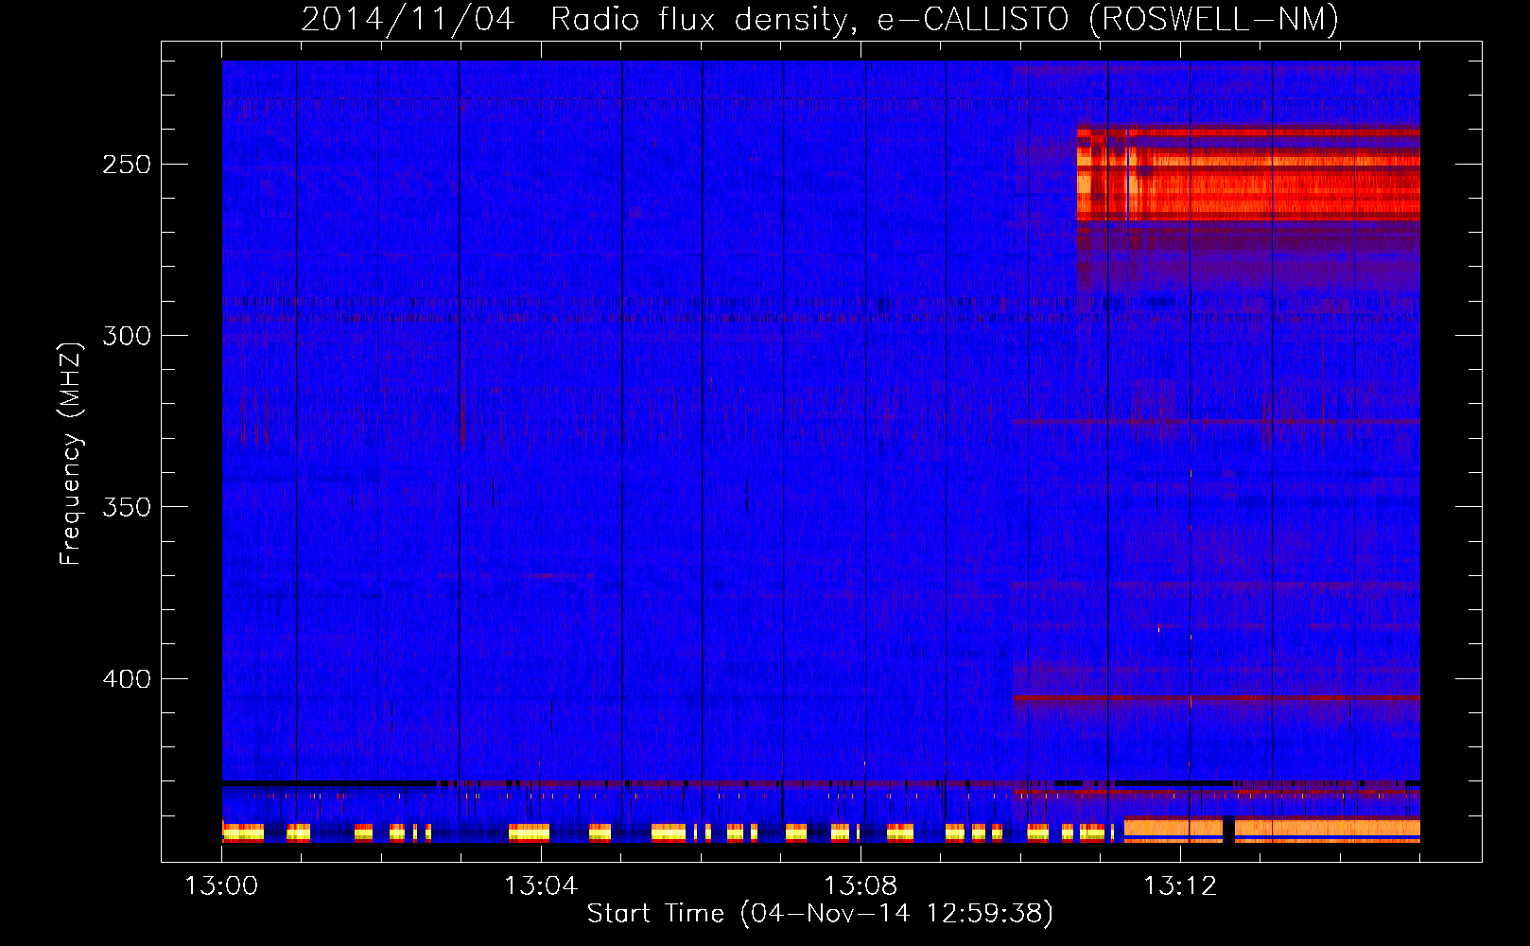
Task: Click the 400 frequency tick label
Action: pyautogui.click(x=127, y=679)
